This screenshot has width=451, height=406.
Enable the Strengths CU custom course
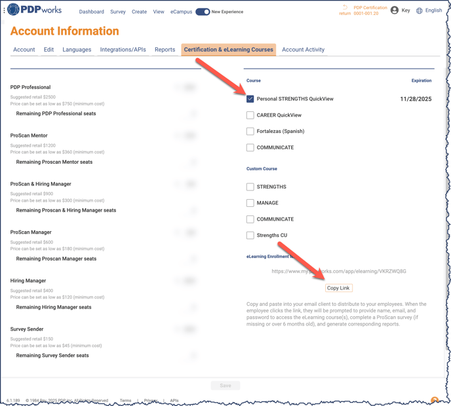tap(250, 235)
